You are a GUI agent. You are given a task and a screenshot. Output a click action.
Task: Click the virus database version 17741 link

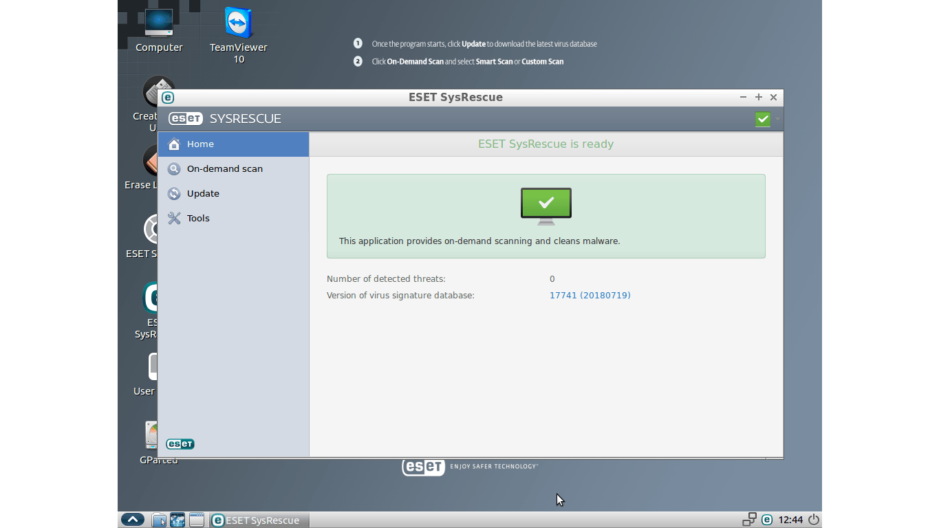pos(590,296)
